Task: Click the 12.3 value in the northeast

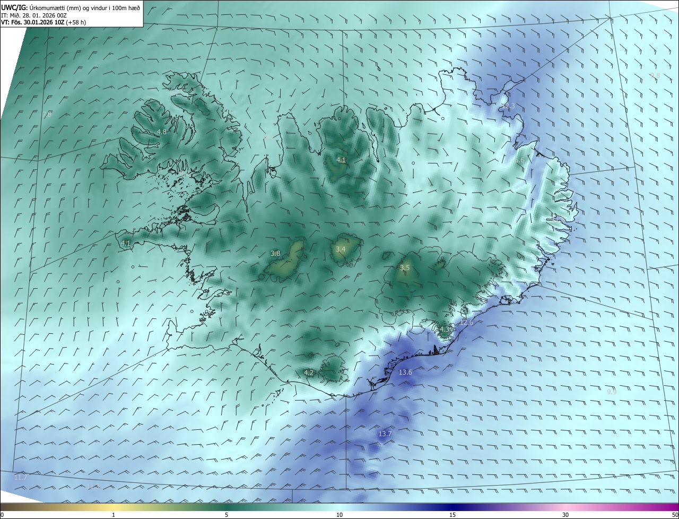Action: 508,106
